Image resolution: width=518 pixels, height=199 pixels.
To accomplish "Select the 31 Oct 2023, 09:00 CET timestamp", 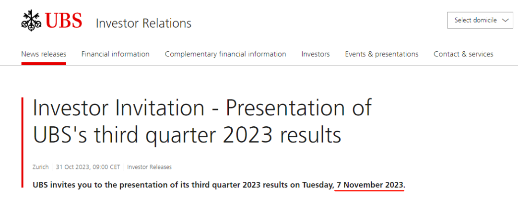I will pos(88,167).
